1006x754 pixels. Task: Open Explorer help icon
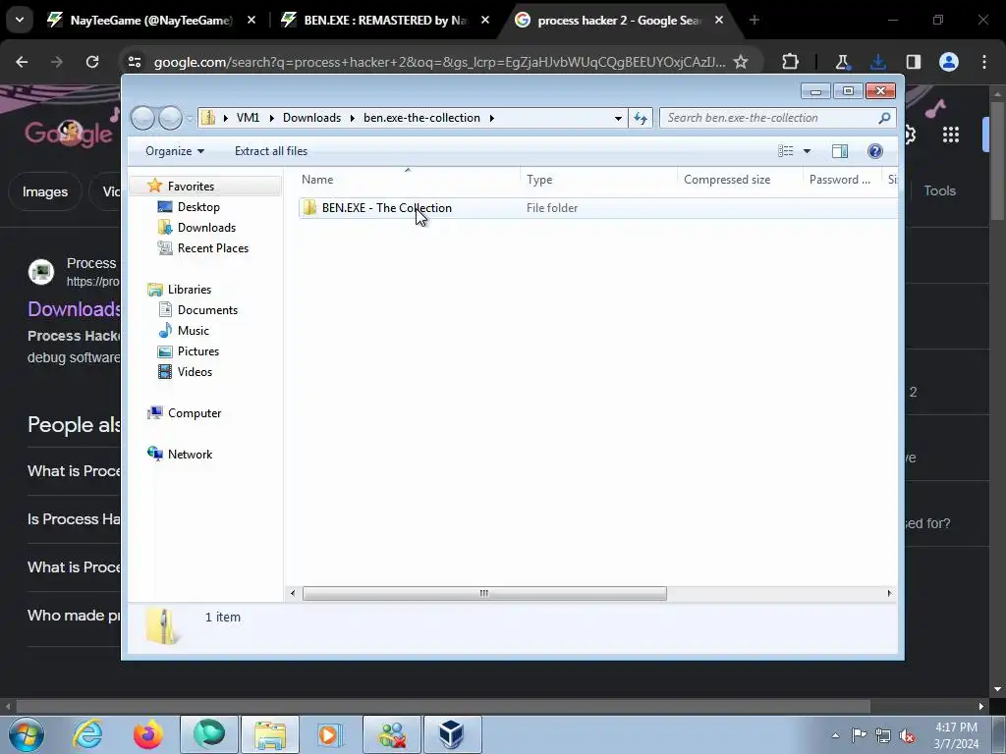point(875,151)
